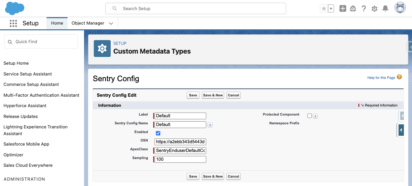
Task: Click the top Save & New button
Action: tap(213, 95)
